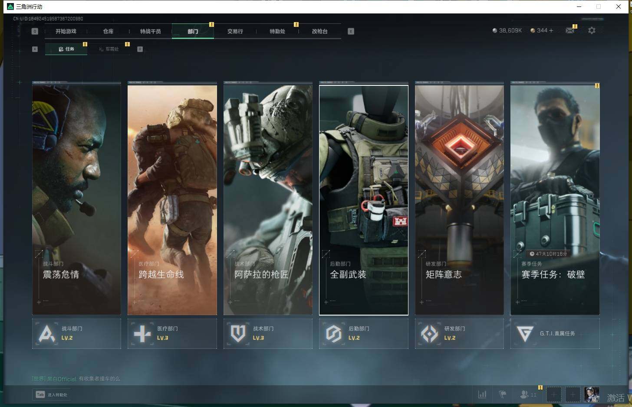
Task: Click the 47天10时16分 season timer
Action: [548, 254]
